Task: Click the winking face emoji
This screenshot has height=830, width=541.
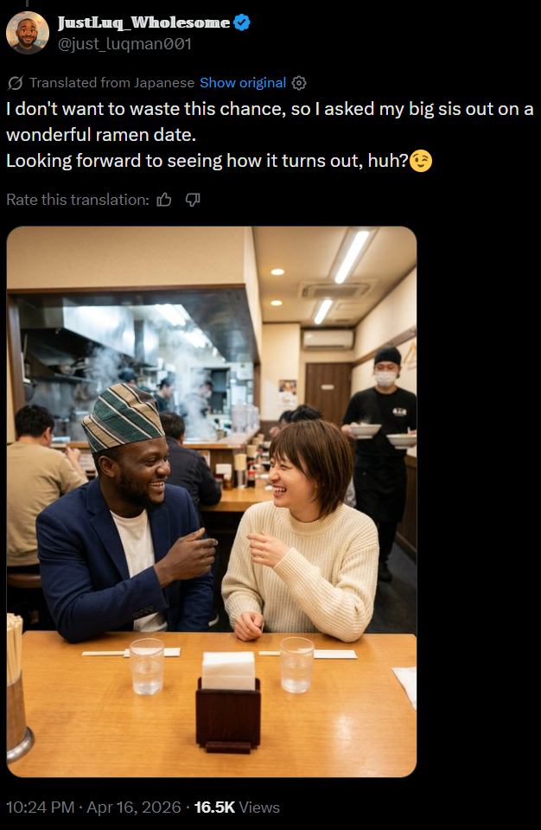Action: pyautogui.click(x=421, y=161)
